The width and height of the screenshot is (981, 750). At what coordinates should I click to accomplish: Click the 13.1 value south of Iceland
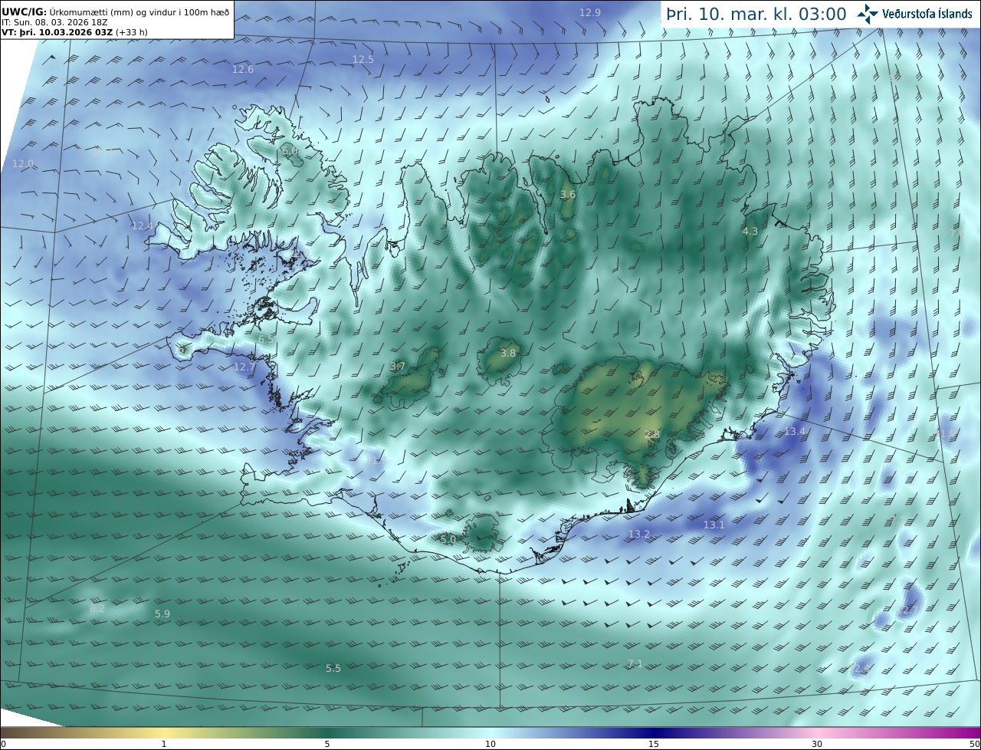(714, 525)
